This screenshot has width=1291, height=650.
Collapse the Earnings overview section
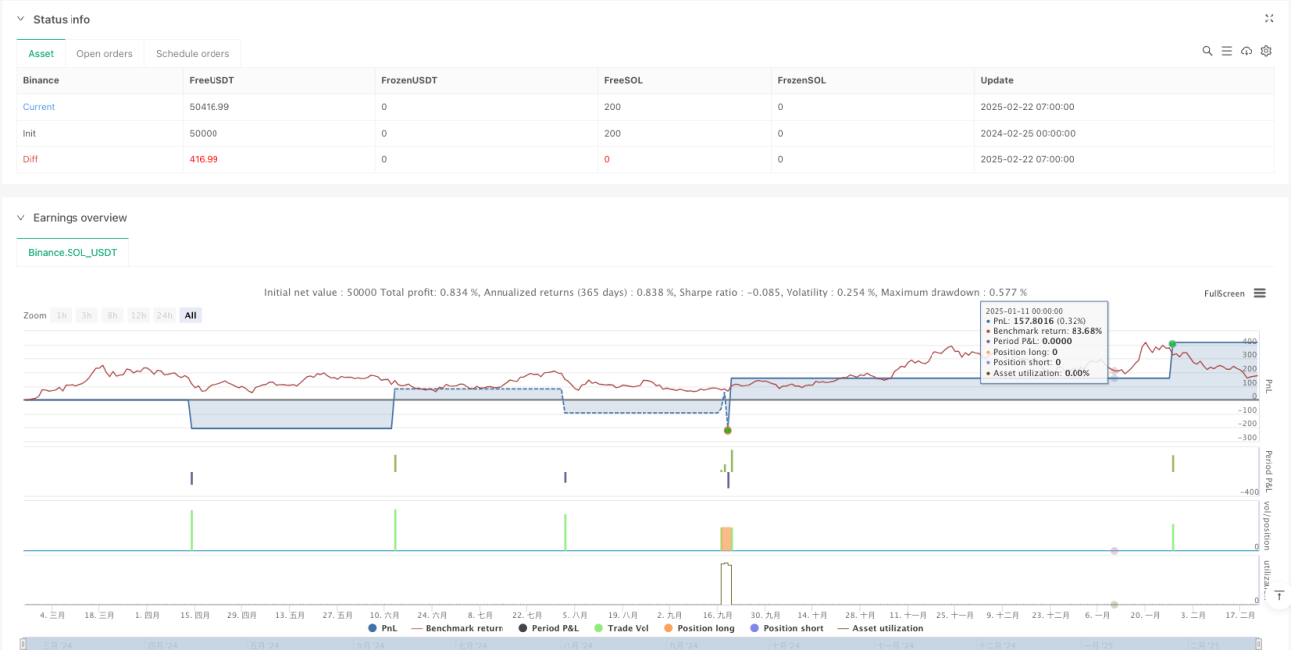coord(20,218)
